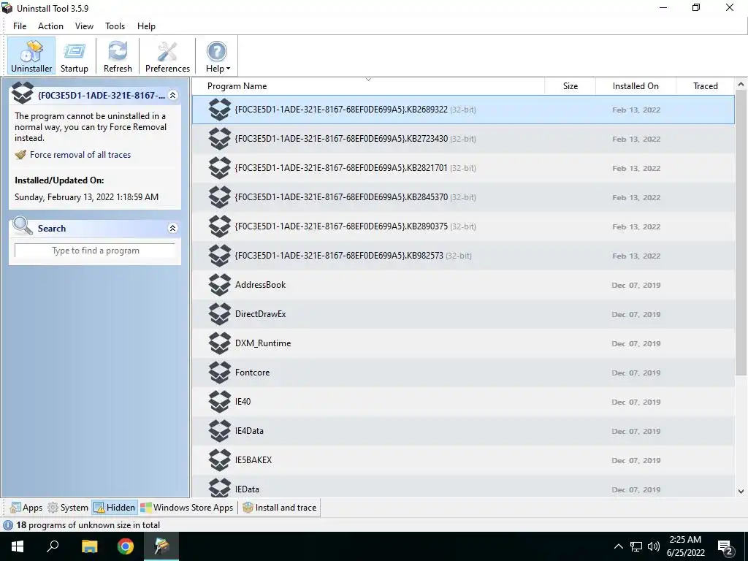Click Uninstall Tool taskbar icon
This screenshot has width=748, height=561.
(x=161, y=546)
